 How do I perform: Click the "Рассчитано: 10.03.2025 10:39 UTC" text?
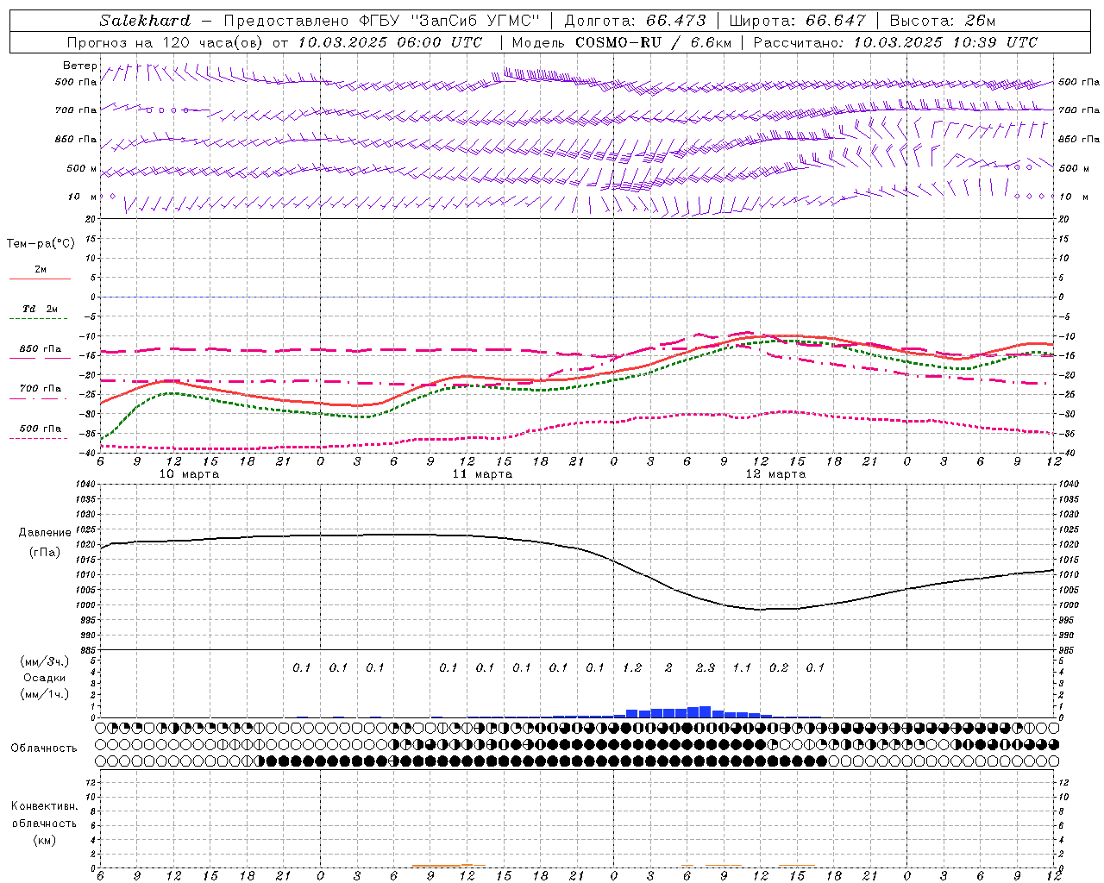point(895,42)
